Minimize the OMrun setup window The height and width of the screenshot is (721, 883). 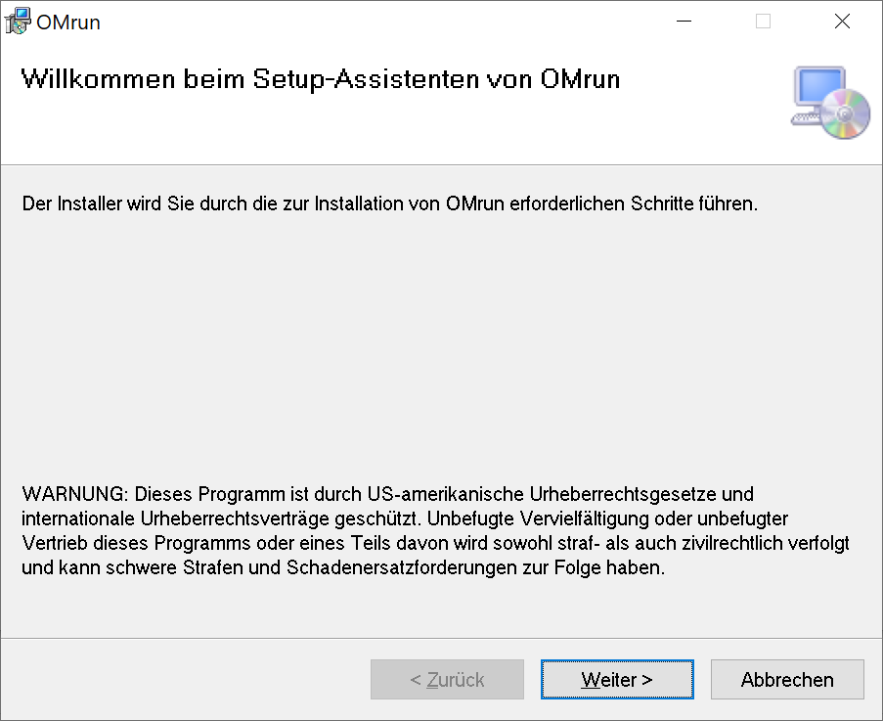pyautogui.click(x=684, y=20)
